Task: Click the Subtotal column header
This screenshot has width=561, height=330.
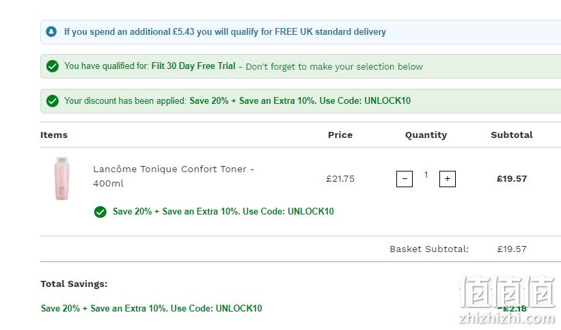Action: 512,135
